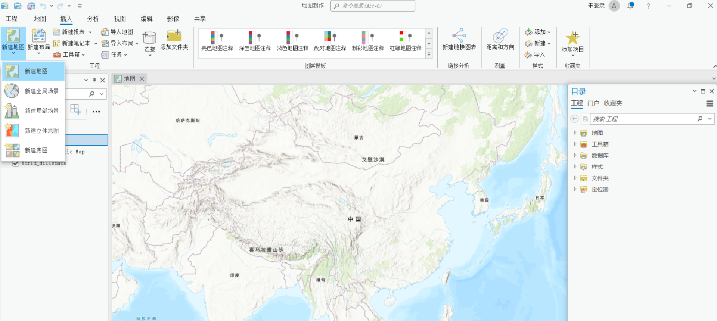Open the catalog pane options chevron

point(695,91)
